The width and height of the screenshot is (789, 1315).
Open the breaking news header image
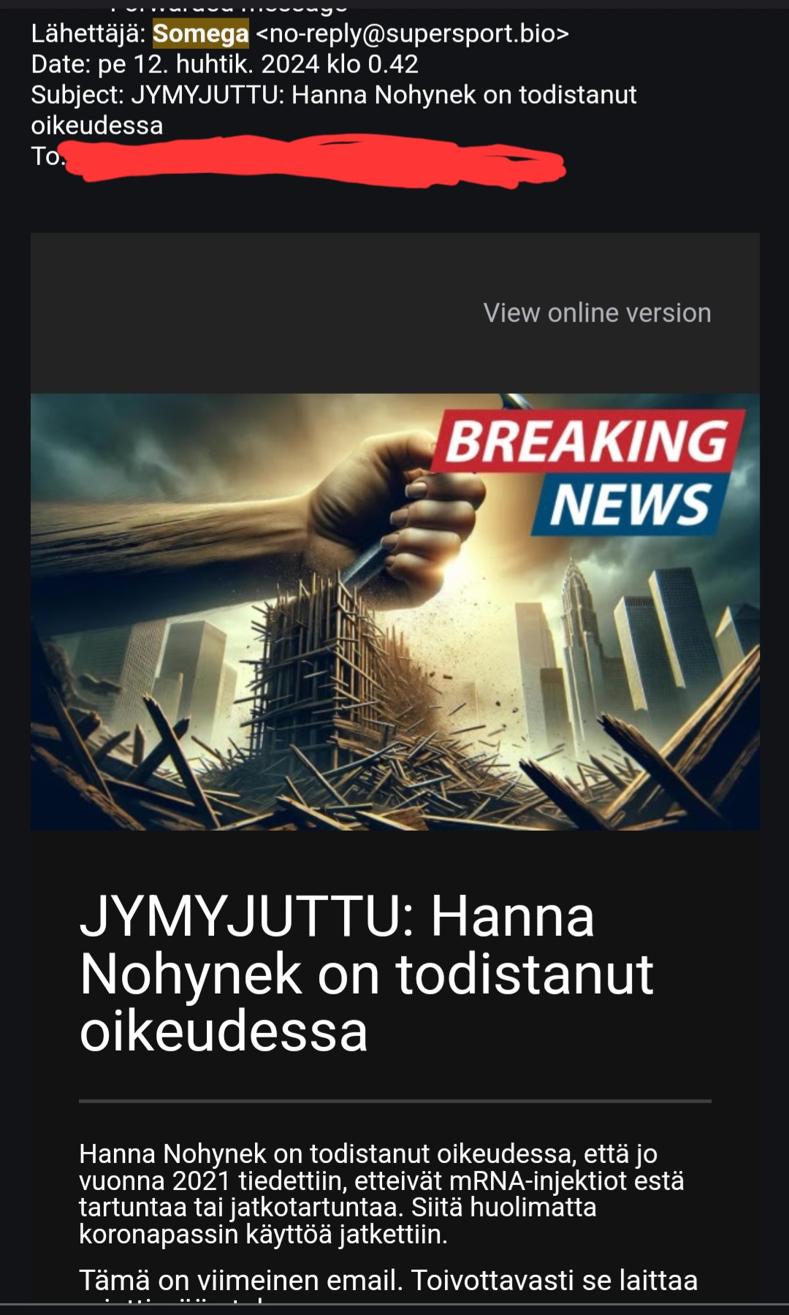coord(394,611)
